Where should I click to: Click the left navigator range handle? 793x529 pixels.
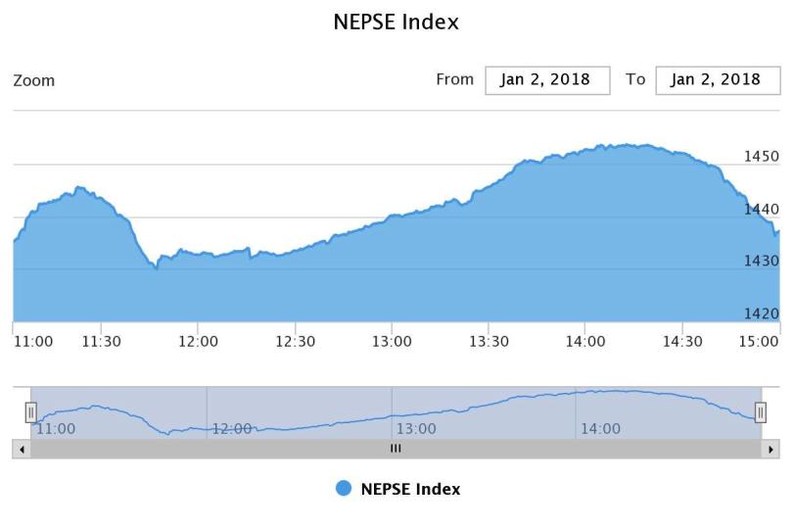click(x=30, y=412)
